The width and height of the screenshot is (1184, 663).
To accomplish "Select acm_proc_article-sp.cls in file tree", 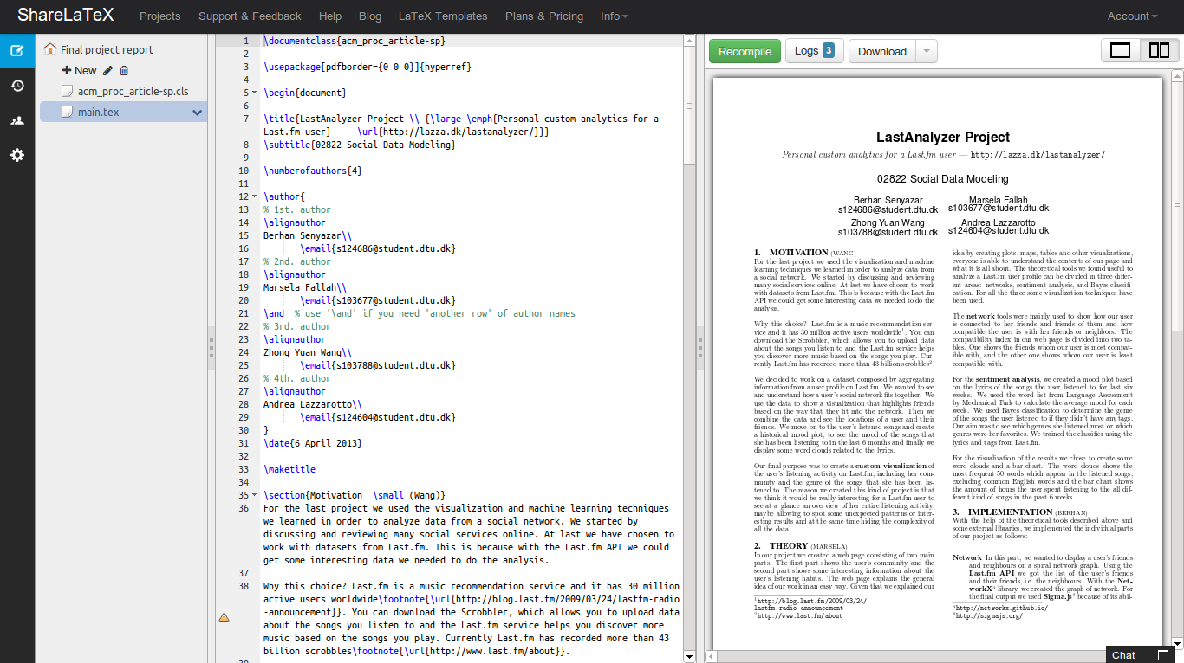I will tap(133, 91).
